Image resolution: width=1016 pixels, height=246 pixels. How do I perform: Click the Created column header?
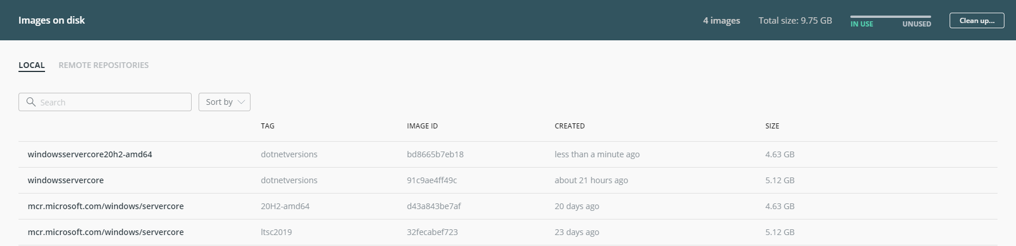[x=570, y=126]
